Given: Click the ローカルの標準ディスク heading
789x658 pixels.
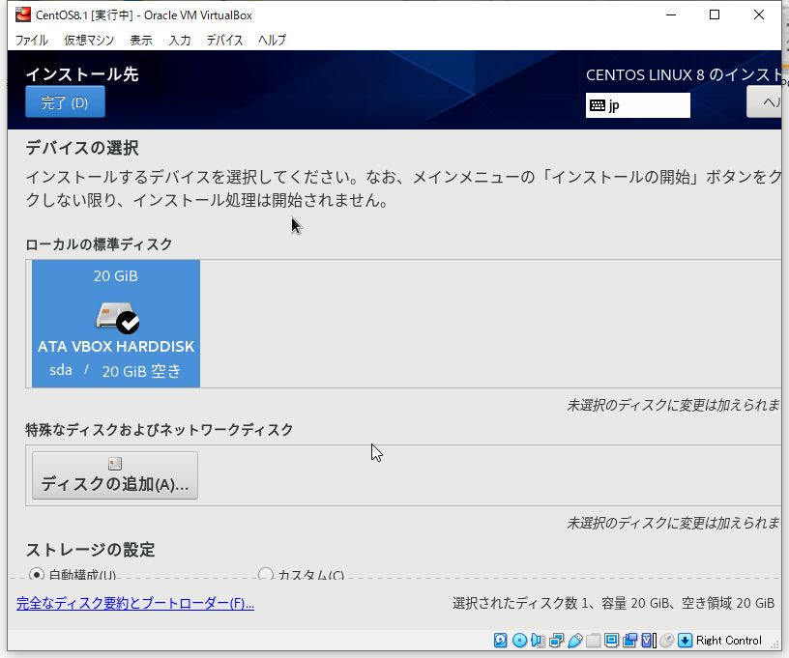Looking at the screenshot, I should [x=99, y=244].
